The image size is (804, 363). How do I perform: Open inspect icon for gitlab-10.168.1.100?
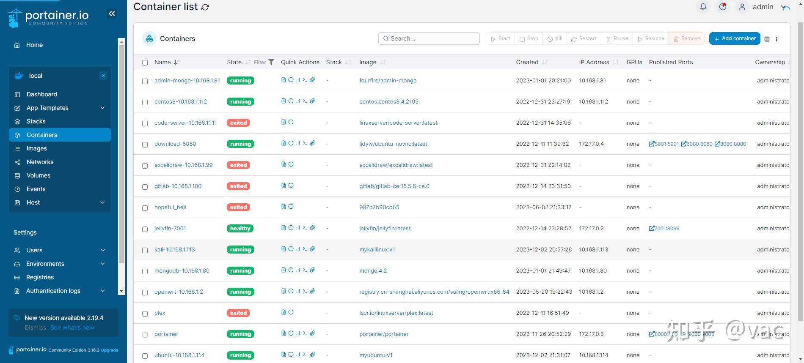tap(291, 186)
